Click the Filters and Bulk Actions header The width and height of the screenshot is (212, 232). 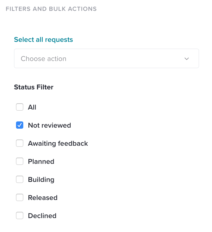[51, 9]
